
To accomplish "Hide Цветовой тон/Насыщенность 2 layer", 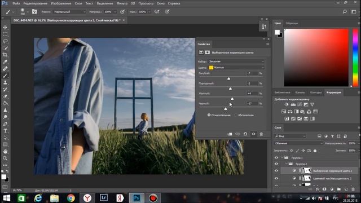I will coord(276,178).
